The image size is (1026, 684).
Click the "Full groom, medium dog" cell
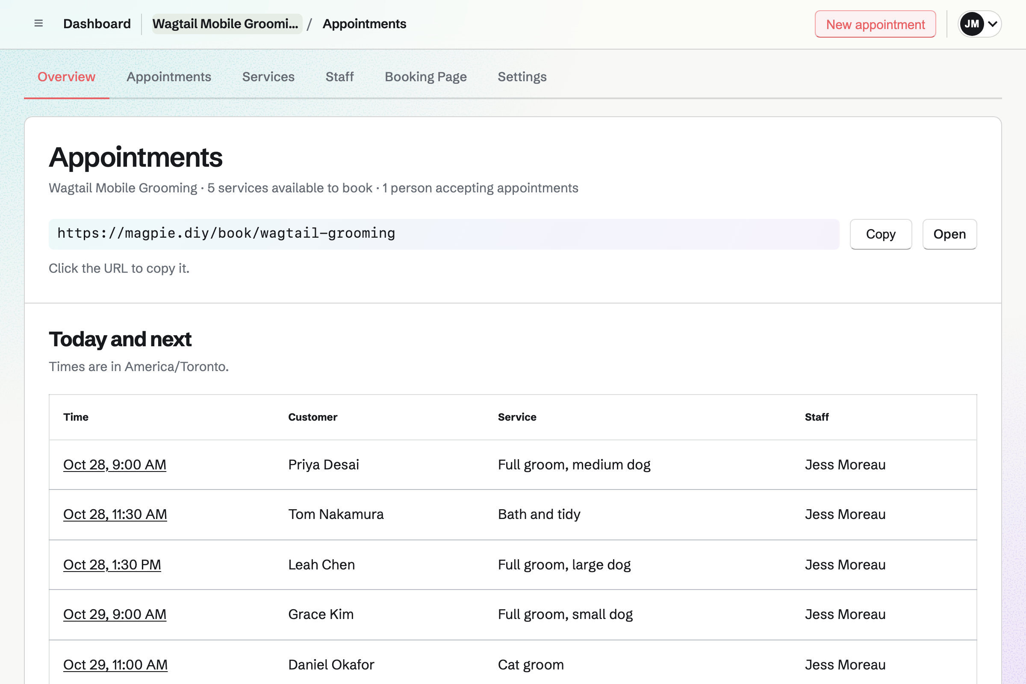(x=574, y=465)
